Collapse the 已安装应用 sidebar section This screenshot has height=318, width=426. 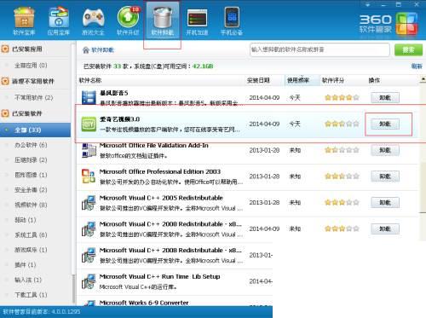coord(5,49)
